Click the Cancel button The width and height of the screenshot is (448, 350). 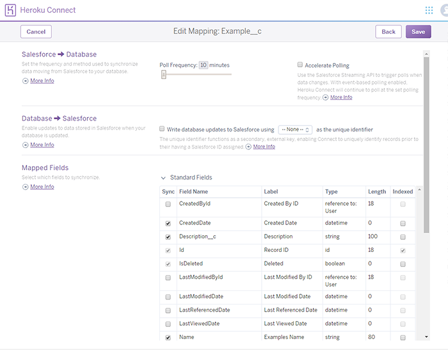coord(36,32)
